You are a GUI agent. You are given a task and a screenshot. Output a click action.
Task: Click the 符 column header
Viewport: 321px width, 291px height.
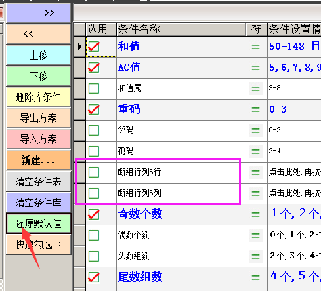coord(257,29)
